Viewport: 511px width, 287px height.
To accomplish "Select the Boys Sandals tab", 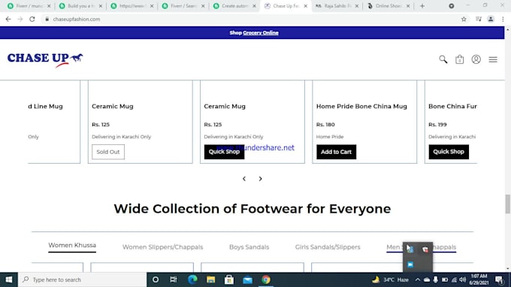I will pyautogui.click(x=249, y=247).
